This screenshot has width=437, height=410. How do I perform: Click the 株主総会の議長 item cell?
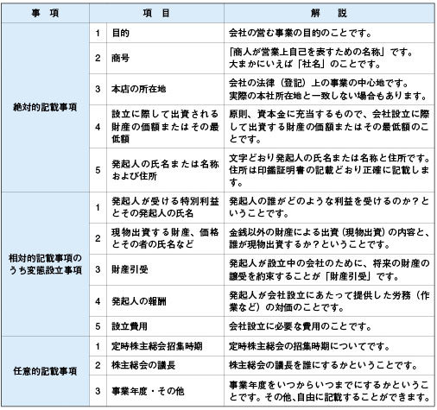pos(165,365)
